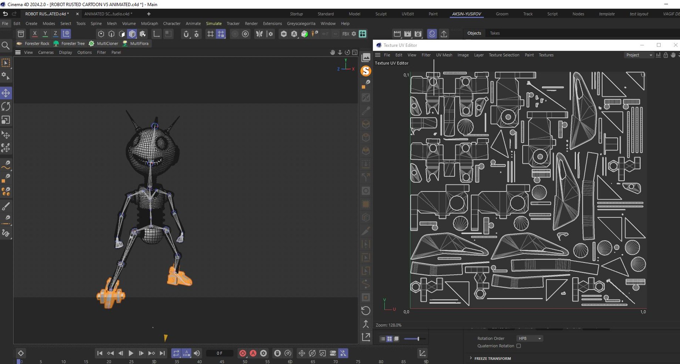Image resolution: width=680 pixels, height=364 pixels.
Task: Open the Texture UV Editor hamburger menu
Action: [x=378, y=55]
